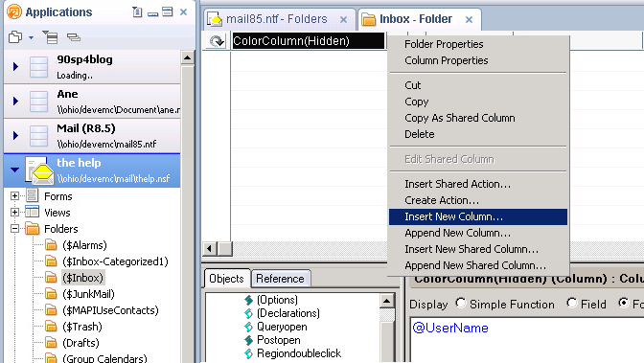This screenshot has width=644, height=363.
Task: Collapse the help application
Action: click(14, 170)
